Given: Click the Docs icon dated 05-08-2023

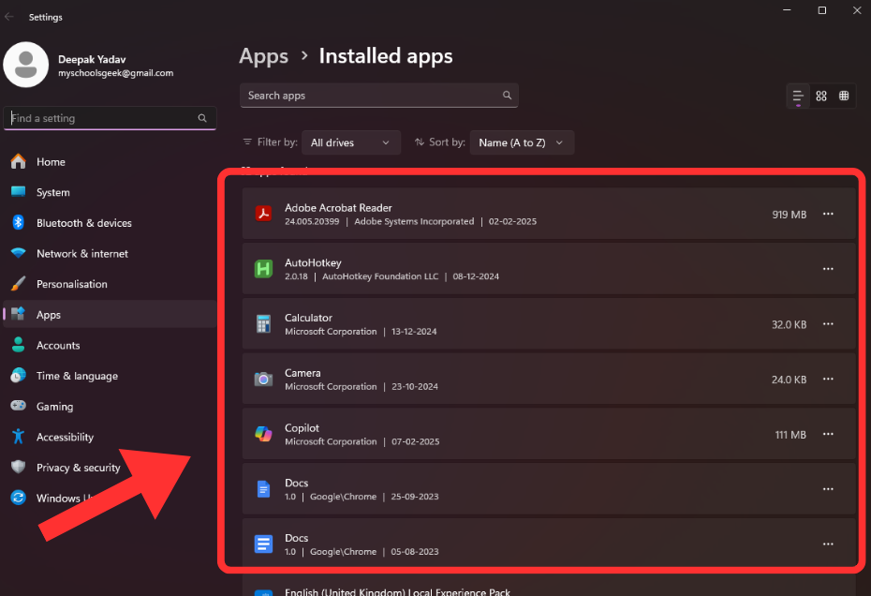Looking at the screenshot, I should tap(263, 544).
